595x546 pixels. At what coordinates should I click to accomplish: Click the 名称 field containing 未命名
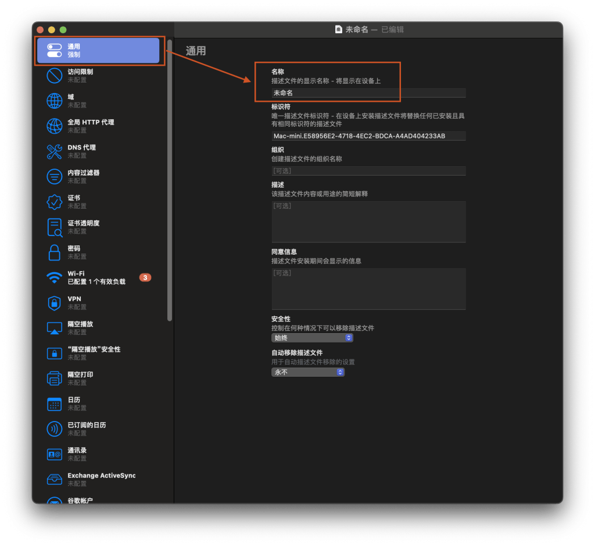click(368, 93)
